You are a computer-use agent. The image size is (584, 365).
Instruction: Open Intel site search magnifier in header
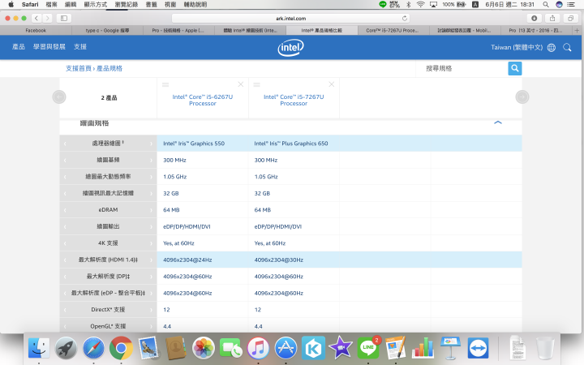(567, 47)
